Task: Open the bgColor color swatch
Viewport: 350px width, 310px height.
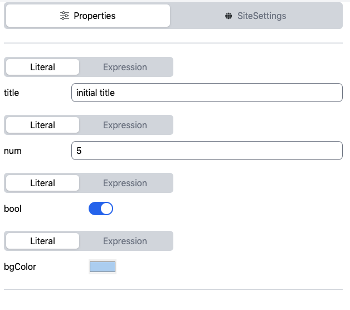Action: click(x=103, y=267)
